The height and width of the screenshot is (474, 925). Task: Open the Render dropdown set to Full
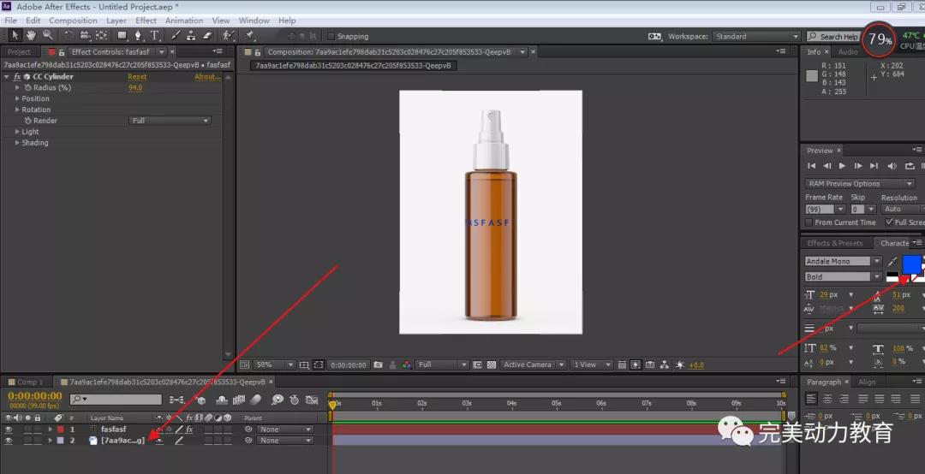170,121
